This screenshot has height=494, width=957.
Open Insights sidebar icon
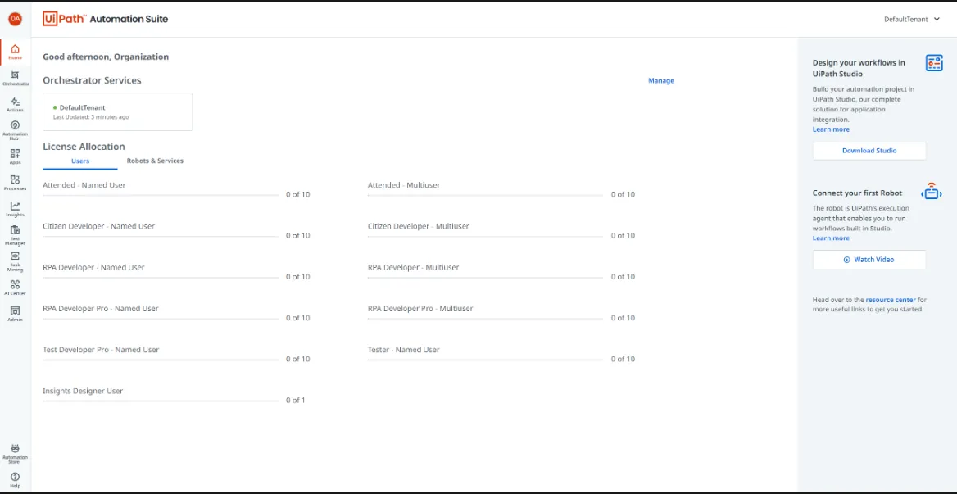coord(16,209)
